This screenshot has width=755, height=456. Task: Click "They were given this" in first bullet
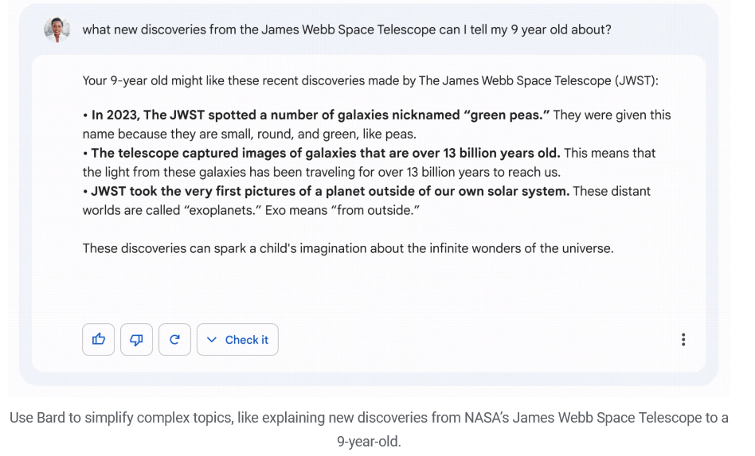click(x=612, y=115)
